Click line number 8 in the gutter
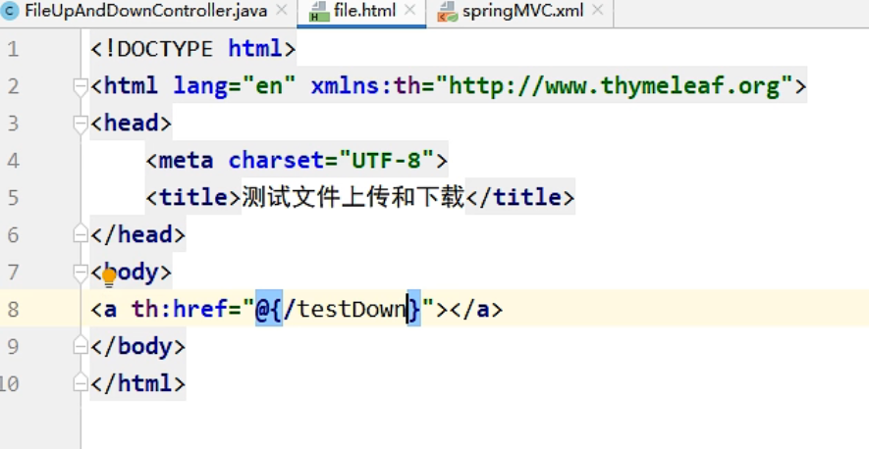The image size is (869, 449). (x=13, y=309)
